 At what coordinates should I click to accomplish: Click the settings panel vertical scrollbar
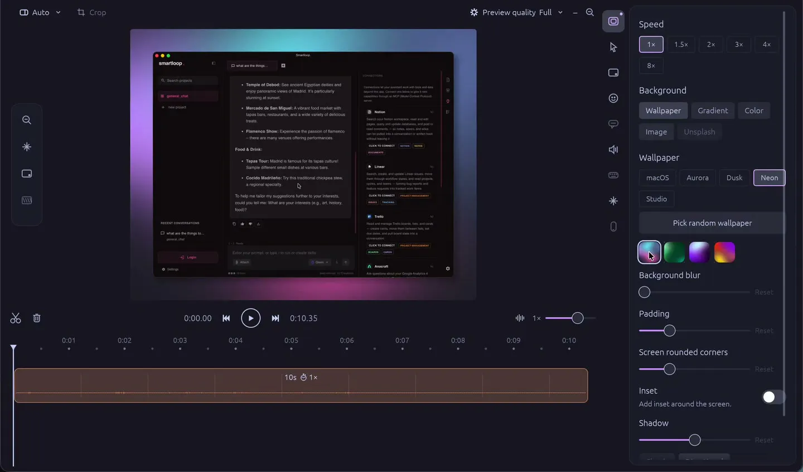(x=784, y=214)
